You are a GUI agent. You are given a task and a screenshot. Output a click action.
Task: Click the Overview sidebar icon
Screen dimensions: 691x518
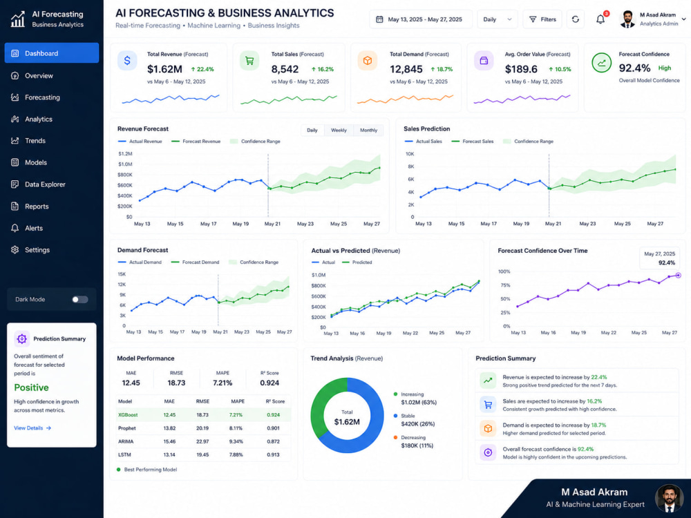click(15, 75)
